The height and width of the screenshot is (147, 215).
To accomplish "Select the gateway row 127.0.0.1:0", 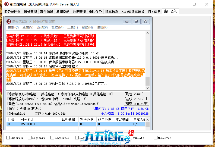I will point(76,124).
